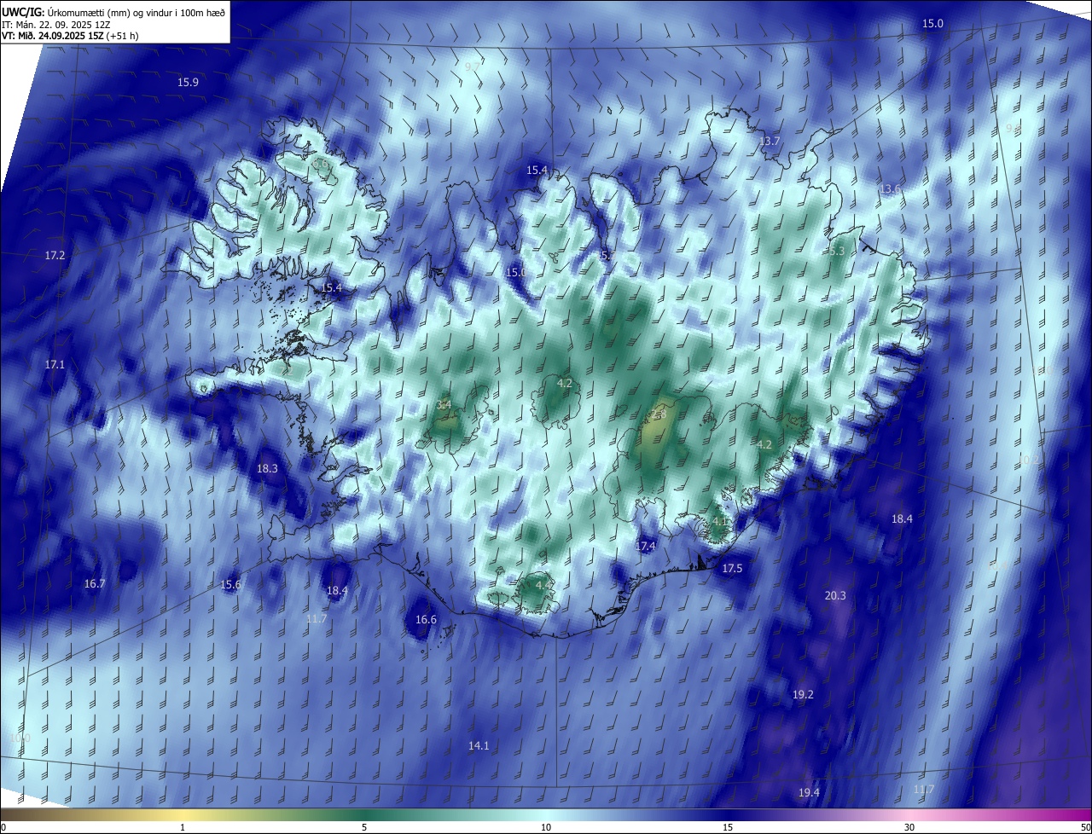The image size is (1092, 834).
Task: Click the 9.7 value on the map
Action: point(472,67)
